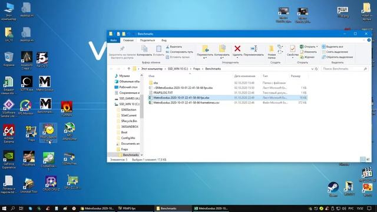The height and width of the screenshot is (212, 377).
Task: Open the Properties checkmark icon
Action: pos(292,49)
